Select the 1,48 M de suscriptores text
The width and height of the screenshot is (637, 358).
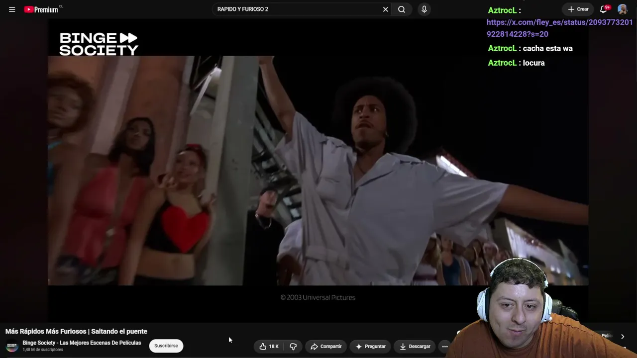tap(43, 350)
